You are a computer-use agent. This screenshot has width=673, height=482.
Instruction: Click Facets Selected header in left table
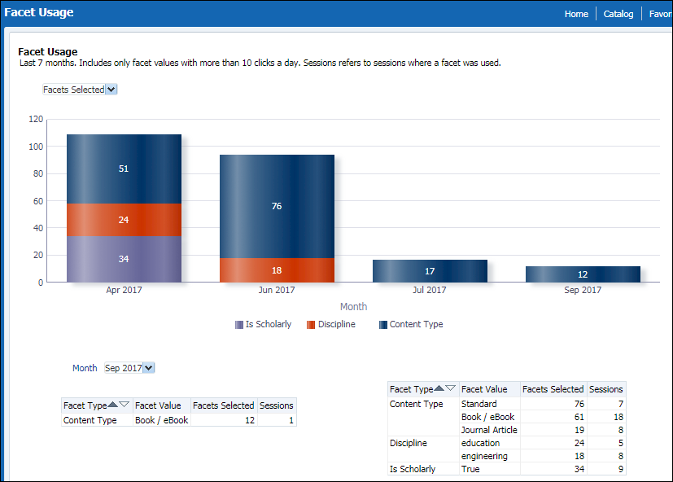pos(224,405)
